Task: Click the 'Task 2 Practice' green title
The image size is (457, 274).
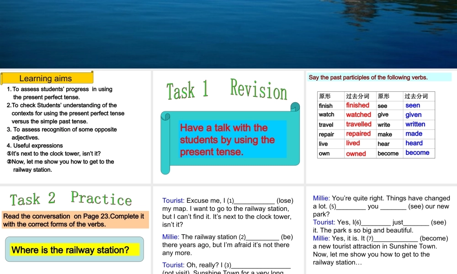Action: (71, 199)
